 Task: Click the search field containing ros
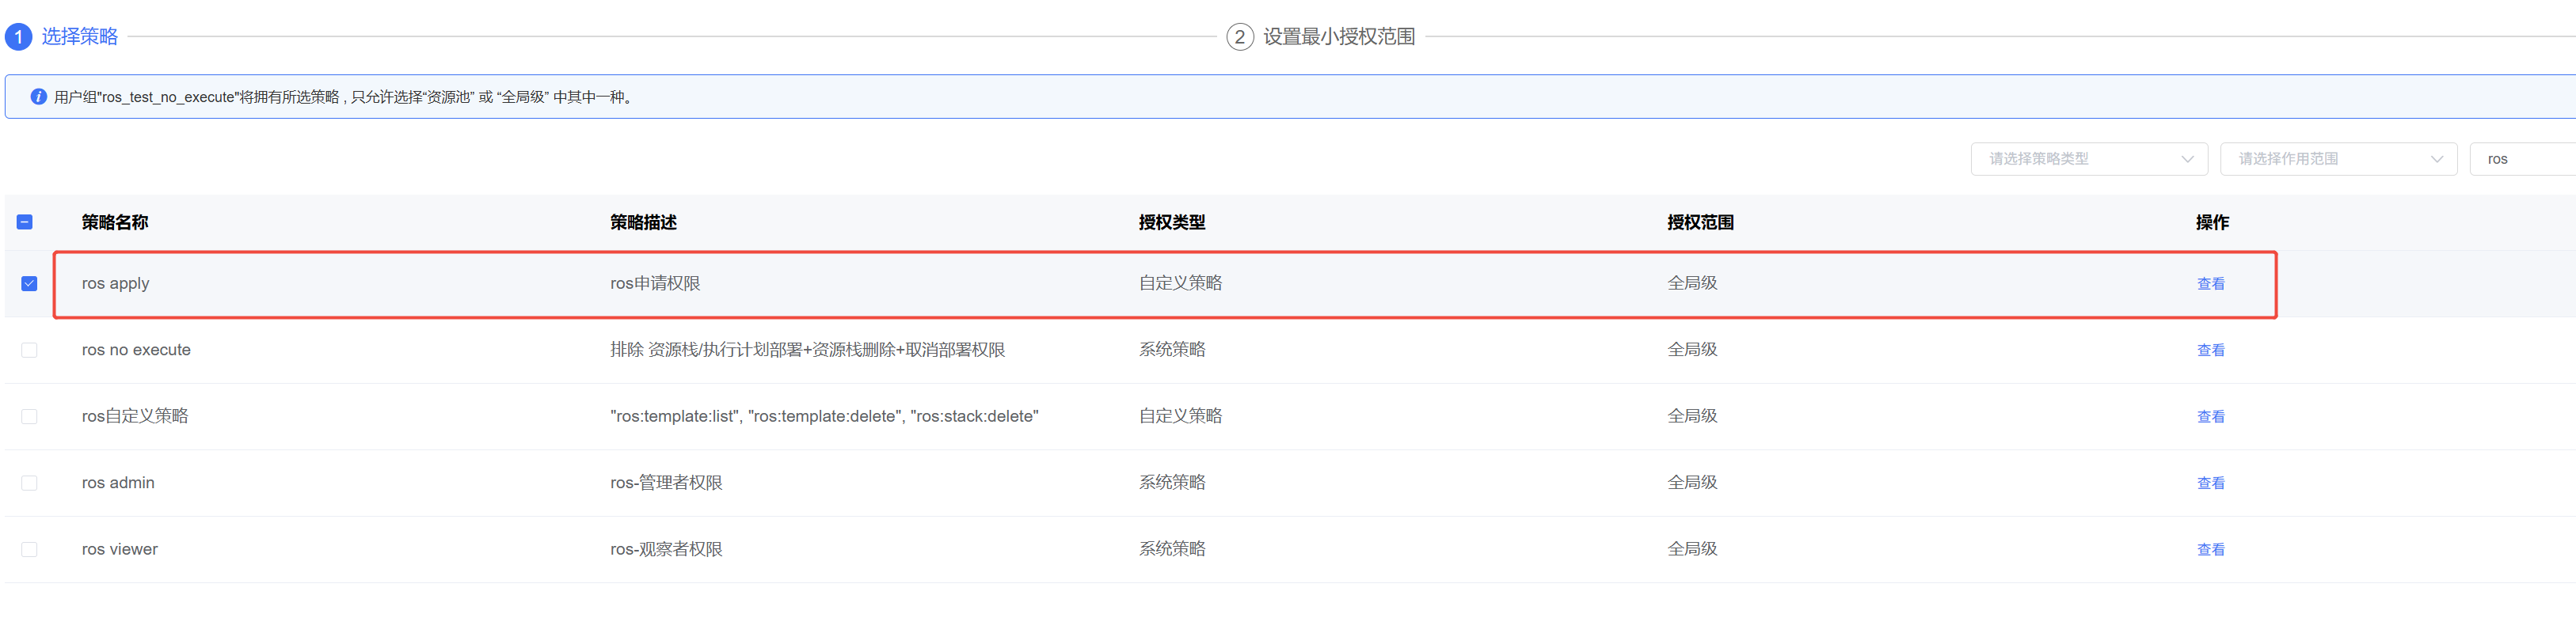tap(2522, 159)
